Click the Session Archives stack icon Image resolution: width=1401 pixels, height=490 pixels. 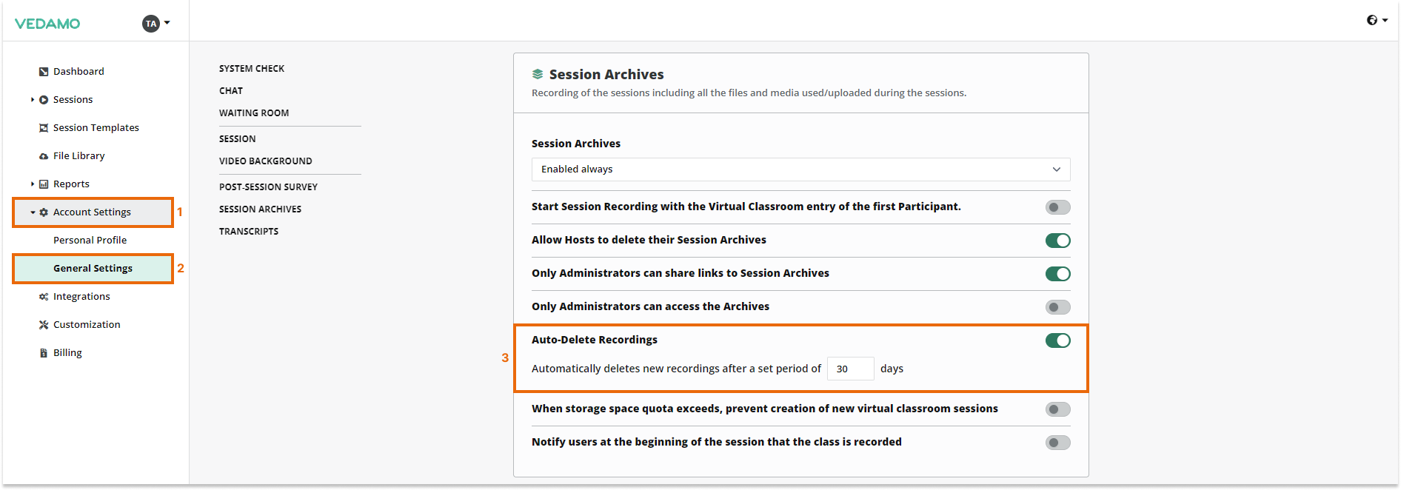click(538, 74)
